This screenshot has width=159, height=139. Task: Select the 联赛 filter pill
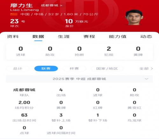click(x=46, y=69)
